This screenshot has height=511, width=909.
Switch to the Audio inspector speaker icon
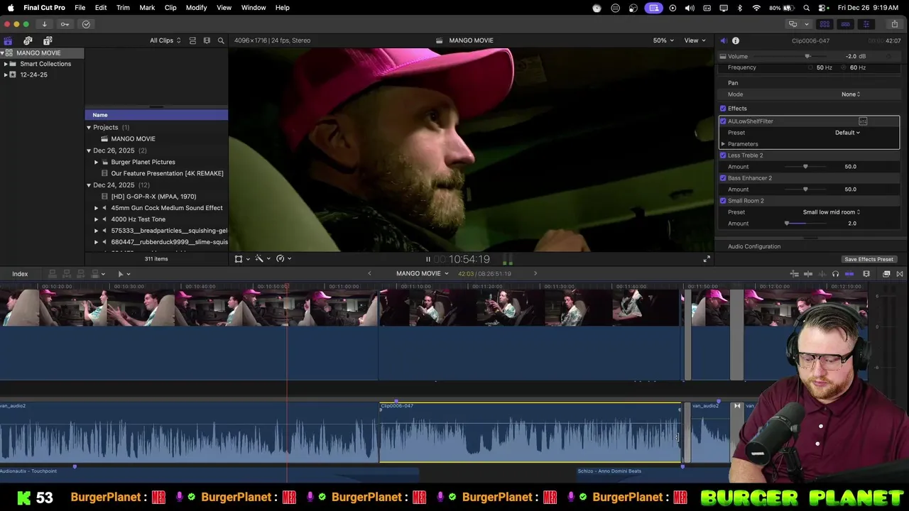coord(723,40)
